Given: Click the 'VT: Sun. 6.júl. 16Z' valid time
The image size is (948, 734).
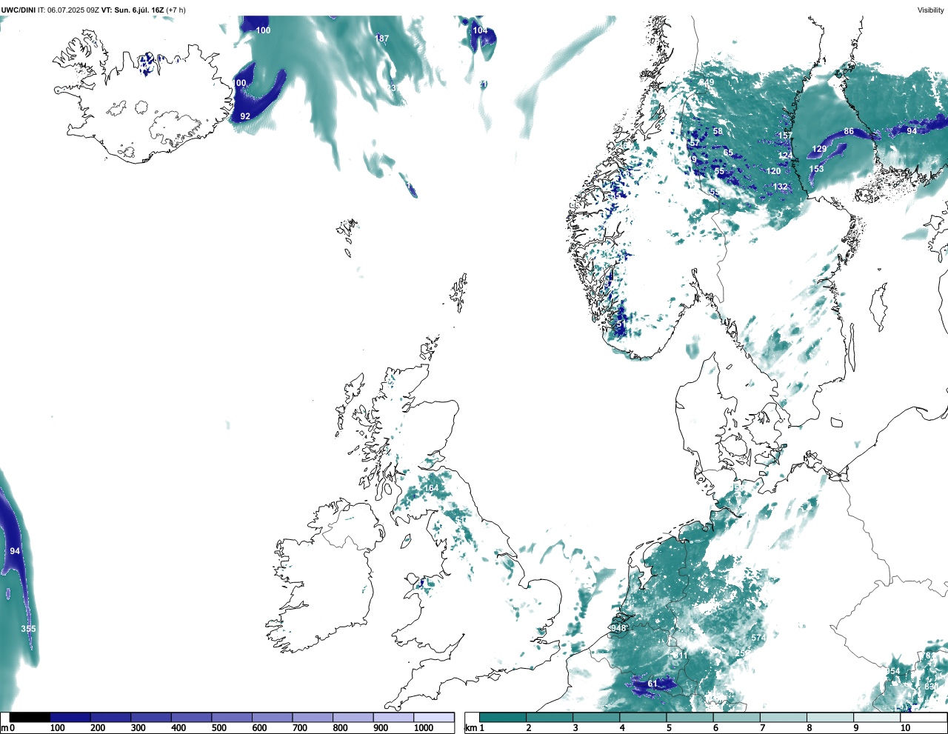Looking at the screenshot, I should [x=133, y=10].
